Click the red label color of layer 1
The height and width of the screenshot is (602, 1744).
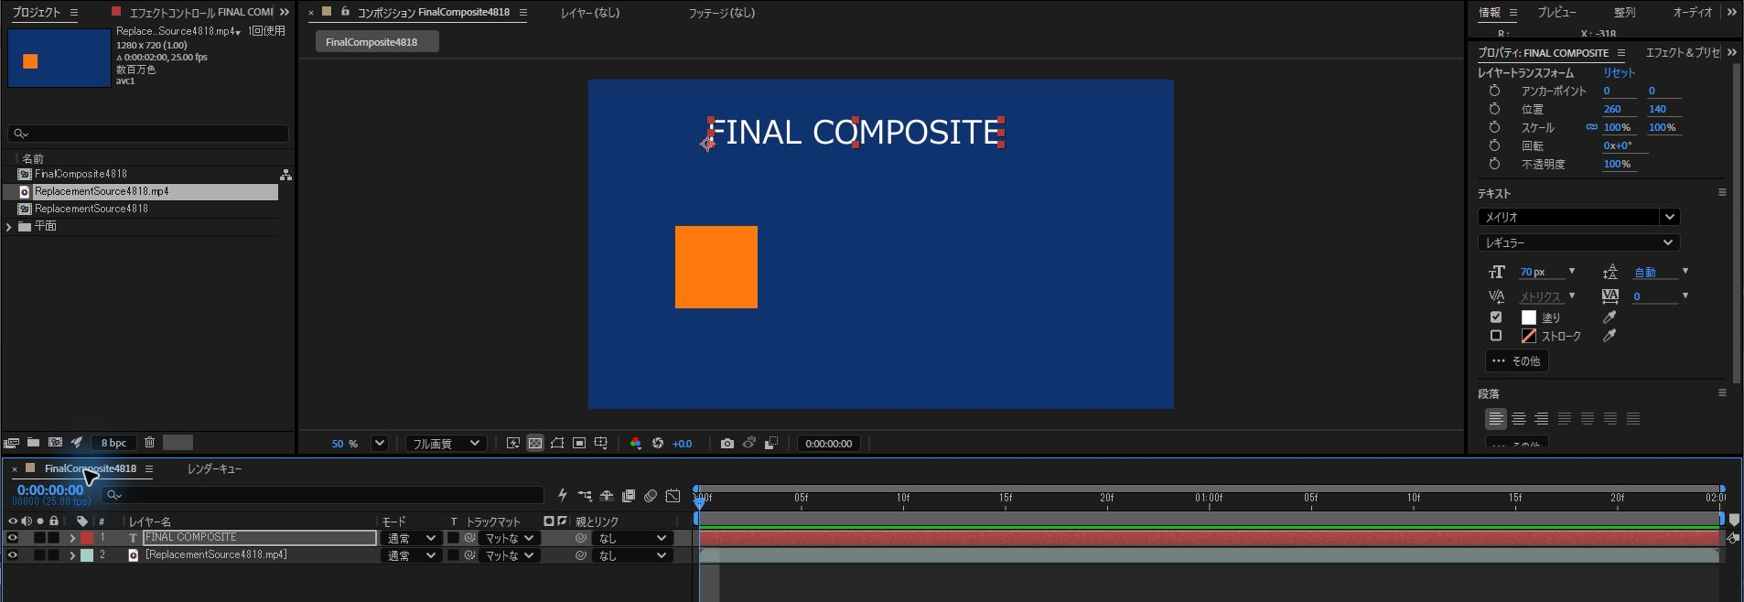coord(87,538)
